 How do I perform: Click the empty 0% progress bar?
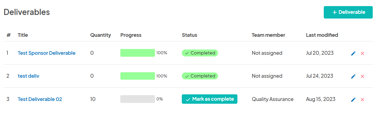coord(138,99)
